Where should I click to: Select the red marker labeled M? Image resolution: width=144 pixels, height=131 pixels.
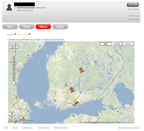[x=72, y=90]
